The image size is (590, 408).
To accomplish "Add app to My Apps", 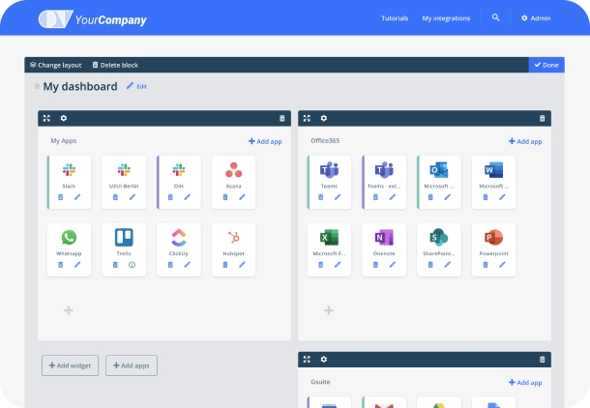I will point(265,141).
